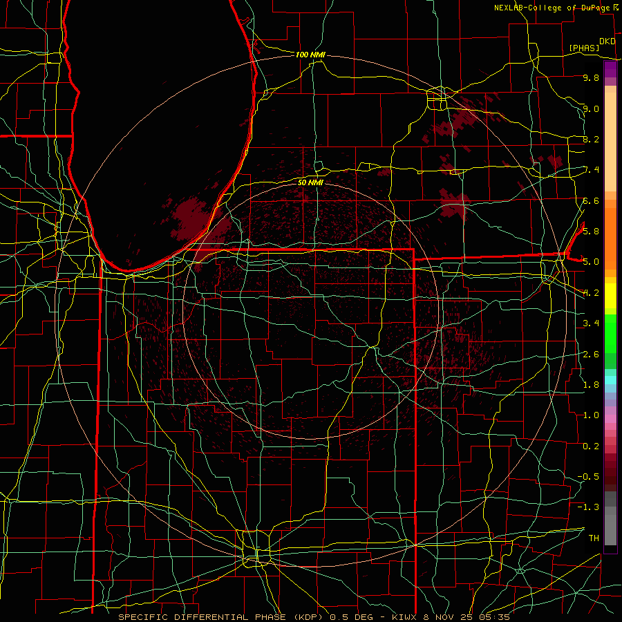
Task: Click the 9.0 value on color scale
Action: click(591, 109)
